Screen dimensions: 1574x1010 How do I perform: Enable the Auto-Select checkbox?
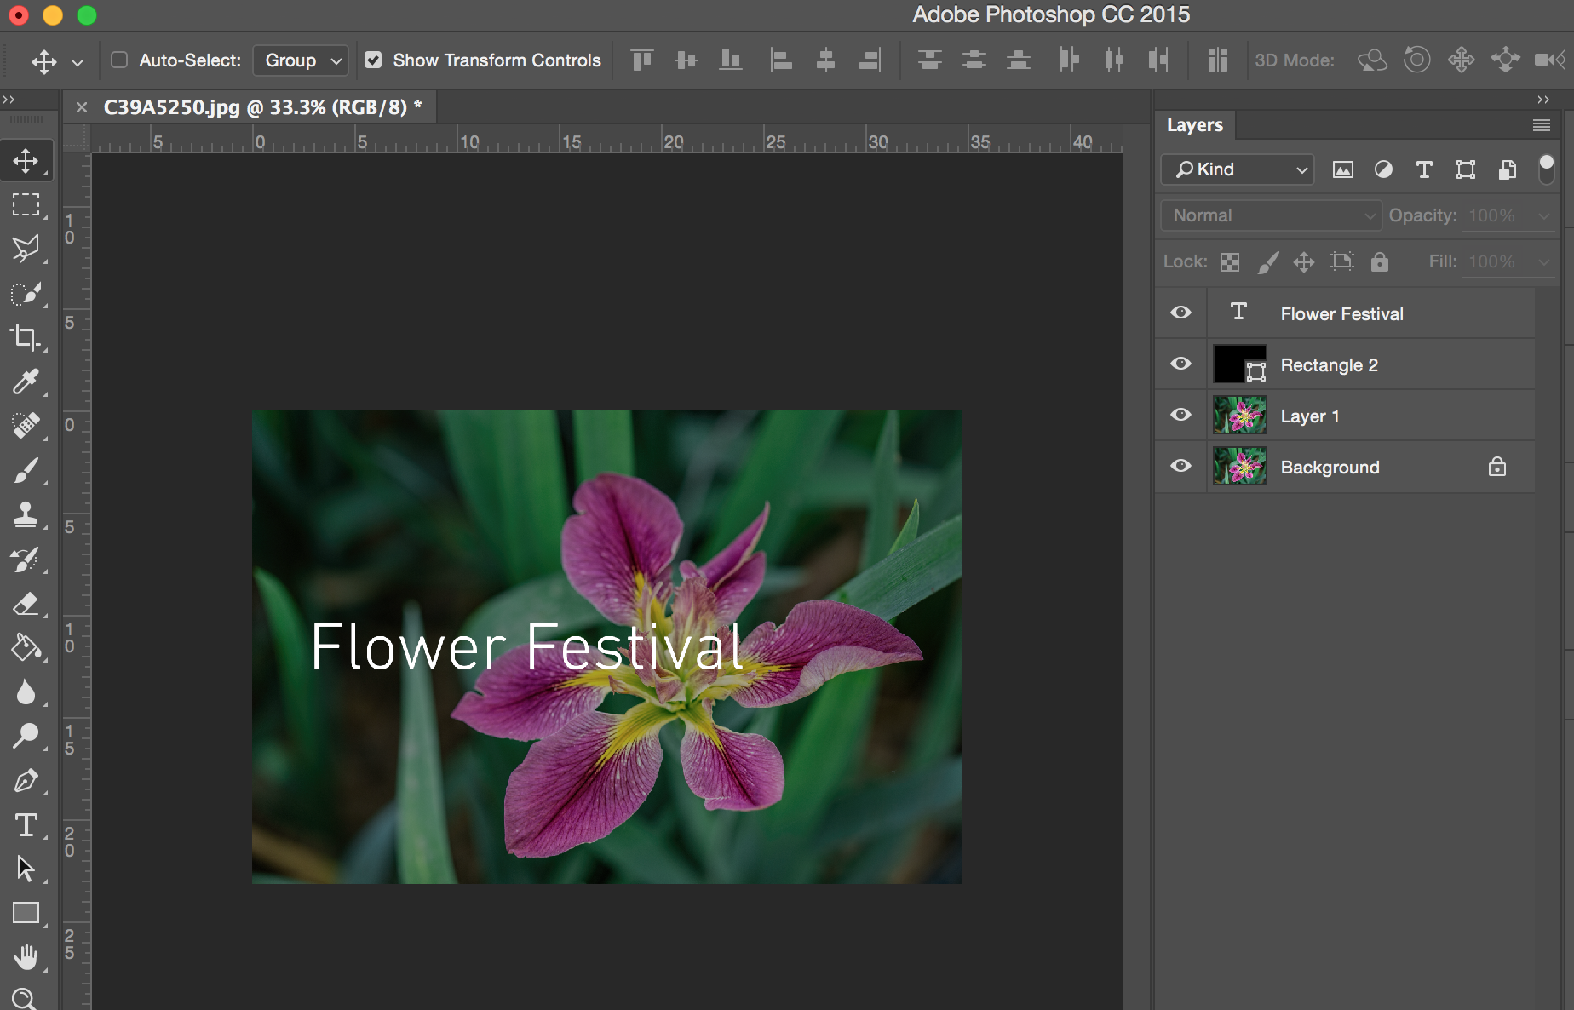tap(119, 60)
